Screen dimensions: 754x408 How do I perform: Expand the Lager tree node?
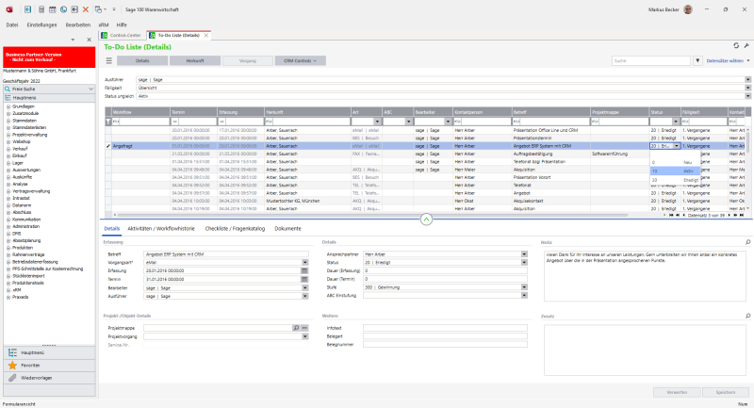pyautogui.click(x=8, y=163)
